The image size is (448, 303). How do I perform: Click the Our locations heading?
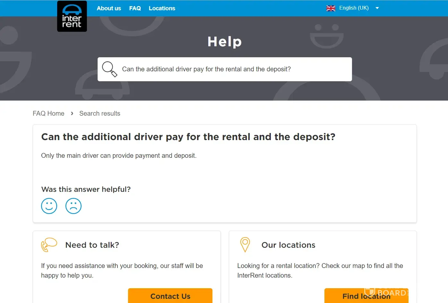tap(288, 245)
